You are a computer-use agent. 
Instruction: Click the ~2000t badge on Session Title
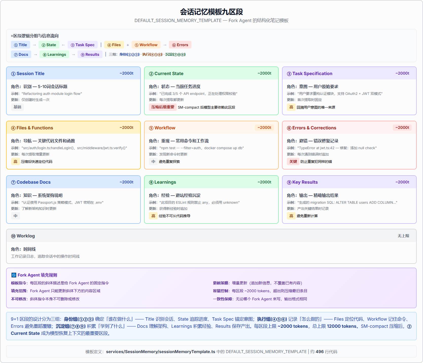(x=127, y=73)
